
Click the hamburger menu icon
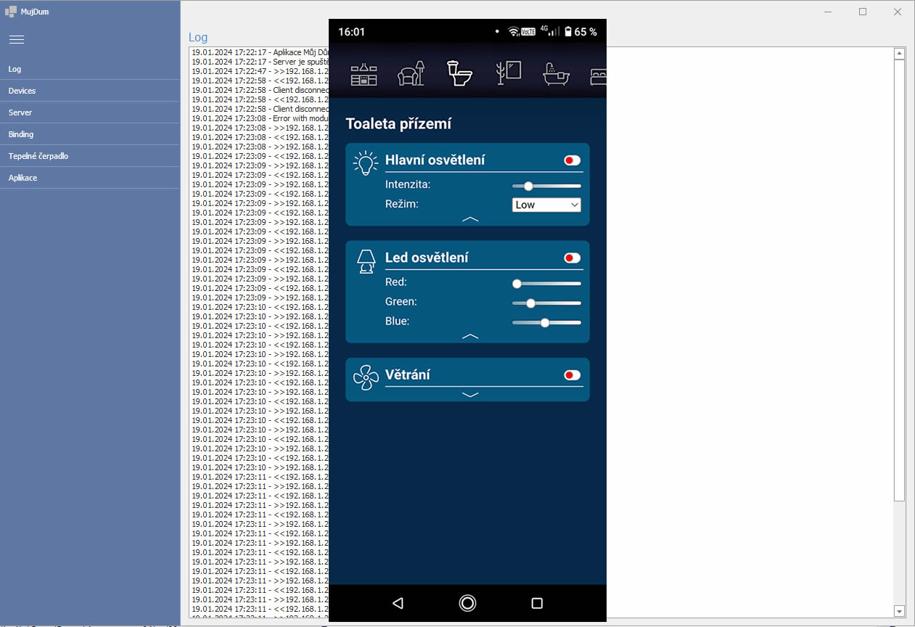[17, 39]
